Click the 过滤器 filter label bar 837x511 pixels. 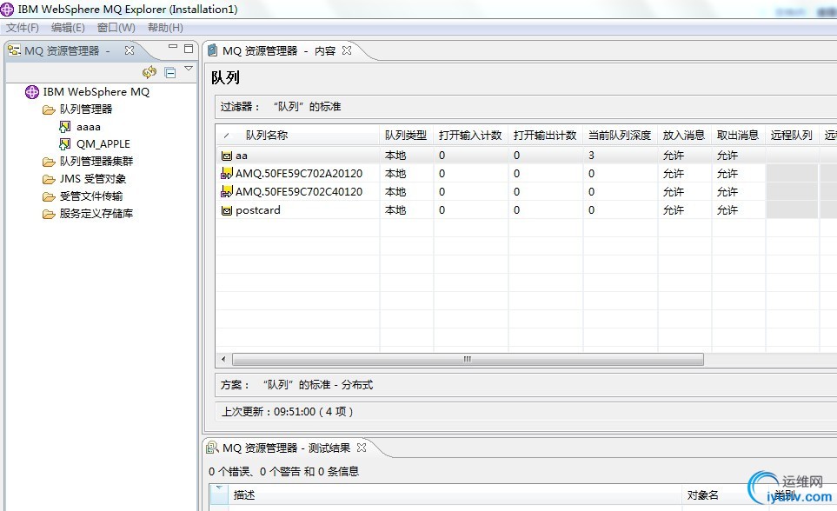coord(526,107)
